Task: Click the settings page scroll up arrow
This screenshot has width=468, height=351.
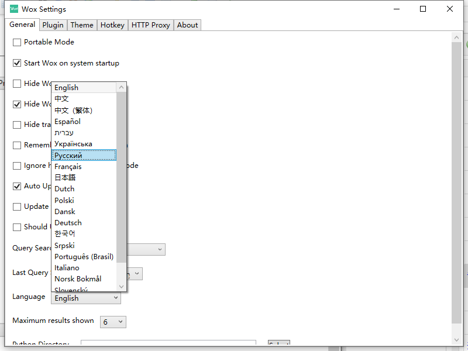Action: [457, 37]
